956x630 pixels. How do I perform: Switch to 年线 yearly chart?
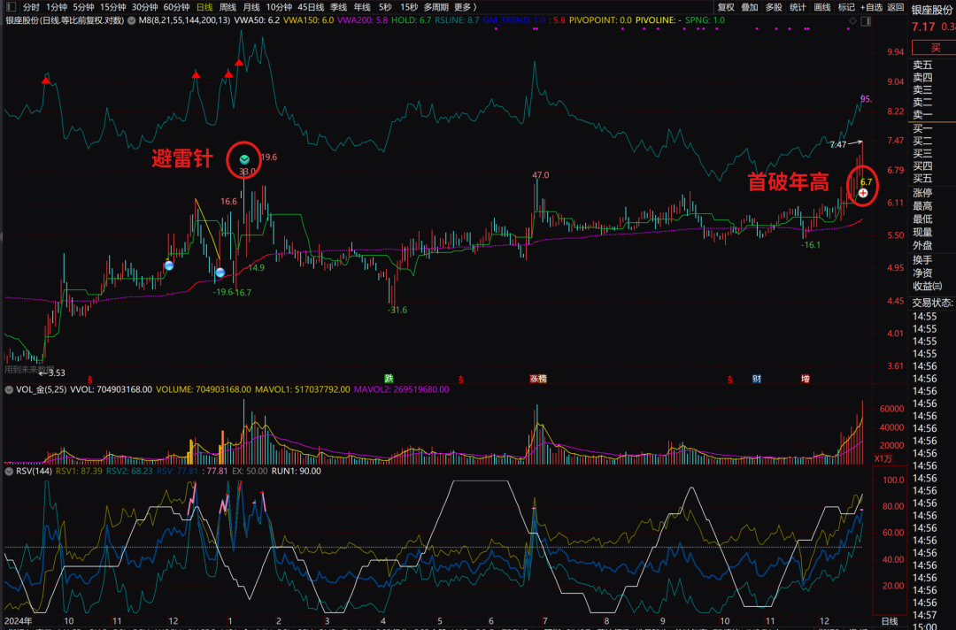tap(362, 7)
